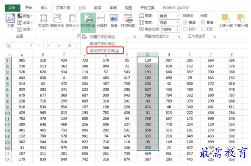The height and width of the screenshot is (166, 251).
Task: Open the 效果 theme effects menu
Action: [25, 29]
